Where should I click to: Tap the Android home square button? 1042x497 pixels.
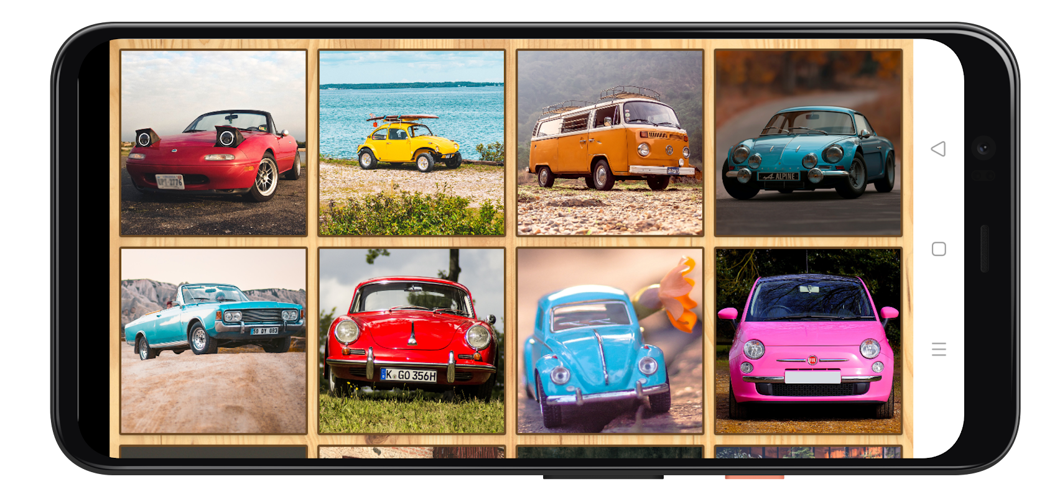click(939, 249)
